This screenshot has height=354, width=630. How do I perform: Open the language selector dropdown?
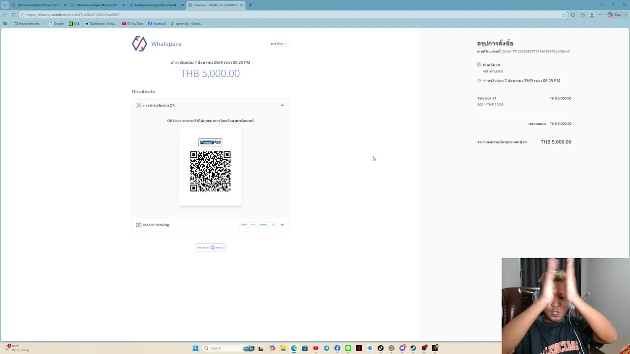coord(279,44)
